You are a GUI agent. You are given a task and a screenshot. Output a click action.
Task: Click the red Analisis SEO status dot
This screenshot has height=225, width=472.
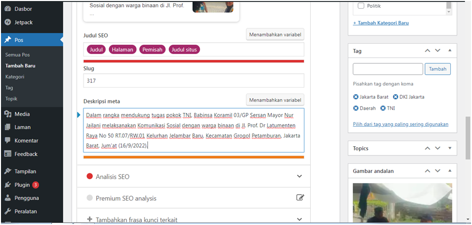[90, 176]
